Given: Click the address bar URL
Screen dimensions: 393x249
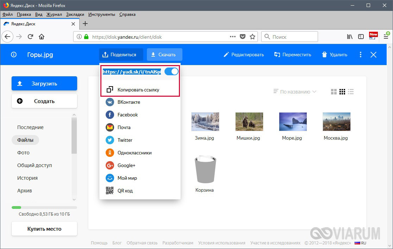Looking at the screenshot, I should tap(127, 37).
